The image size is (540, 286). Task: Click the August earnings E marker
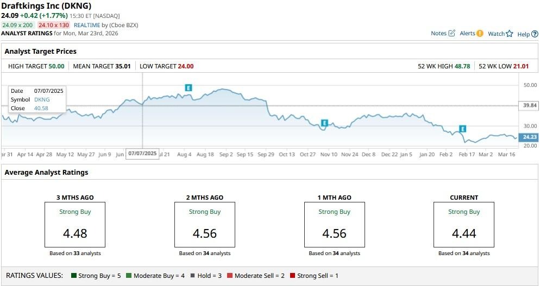click(x=188, y=88)
